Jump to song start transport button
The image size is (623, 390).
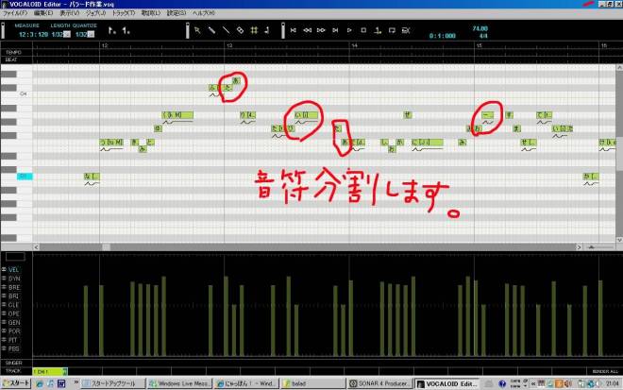[x=294, y=30]
